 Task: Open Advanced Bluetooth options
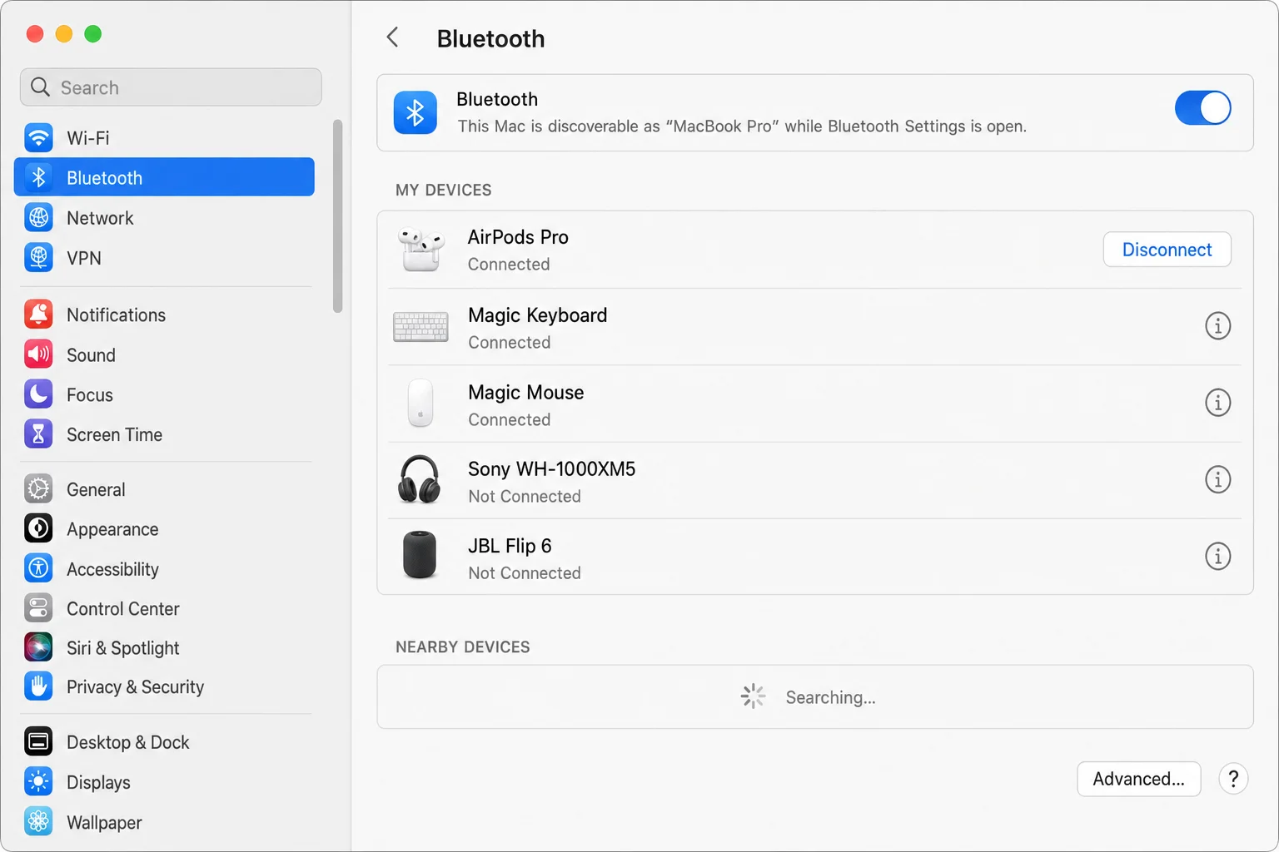(1138, 779)
